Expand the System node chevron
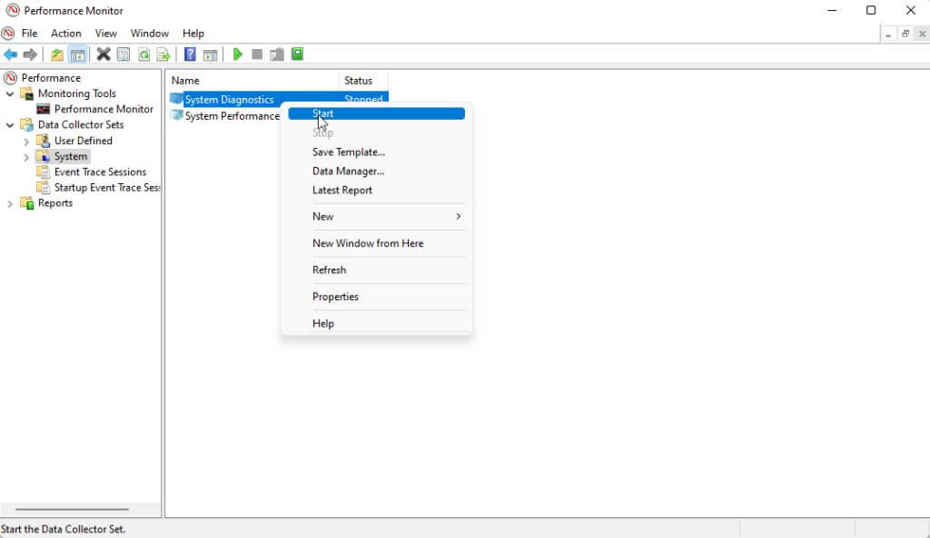 click(26, 157)
